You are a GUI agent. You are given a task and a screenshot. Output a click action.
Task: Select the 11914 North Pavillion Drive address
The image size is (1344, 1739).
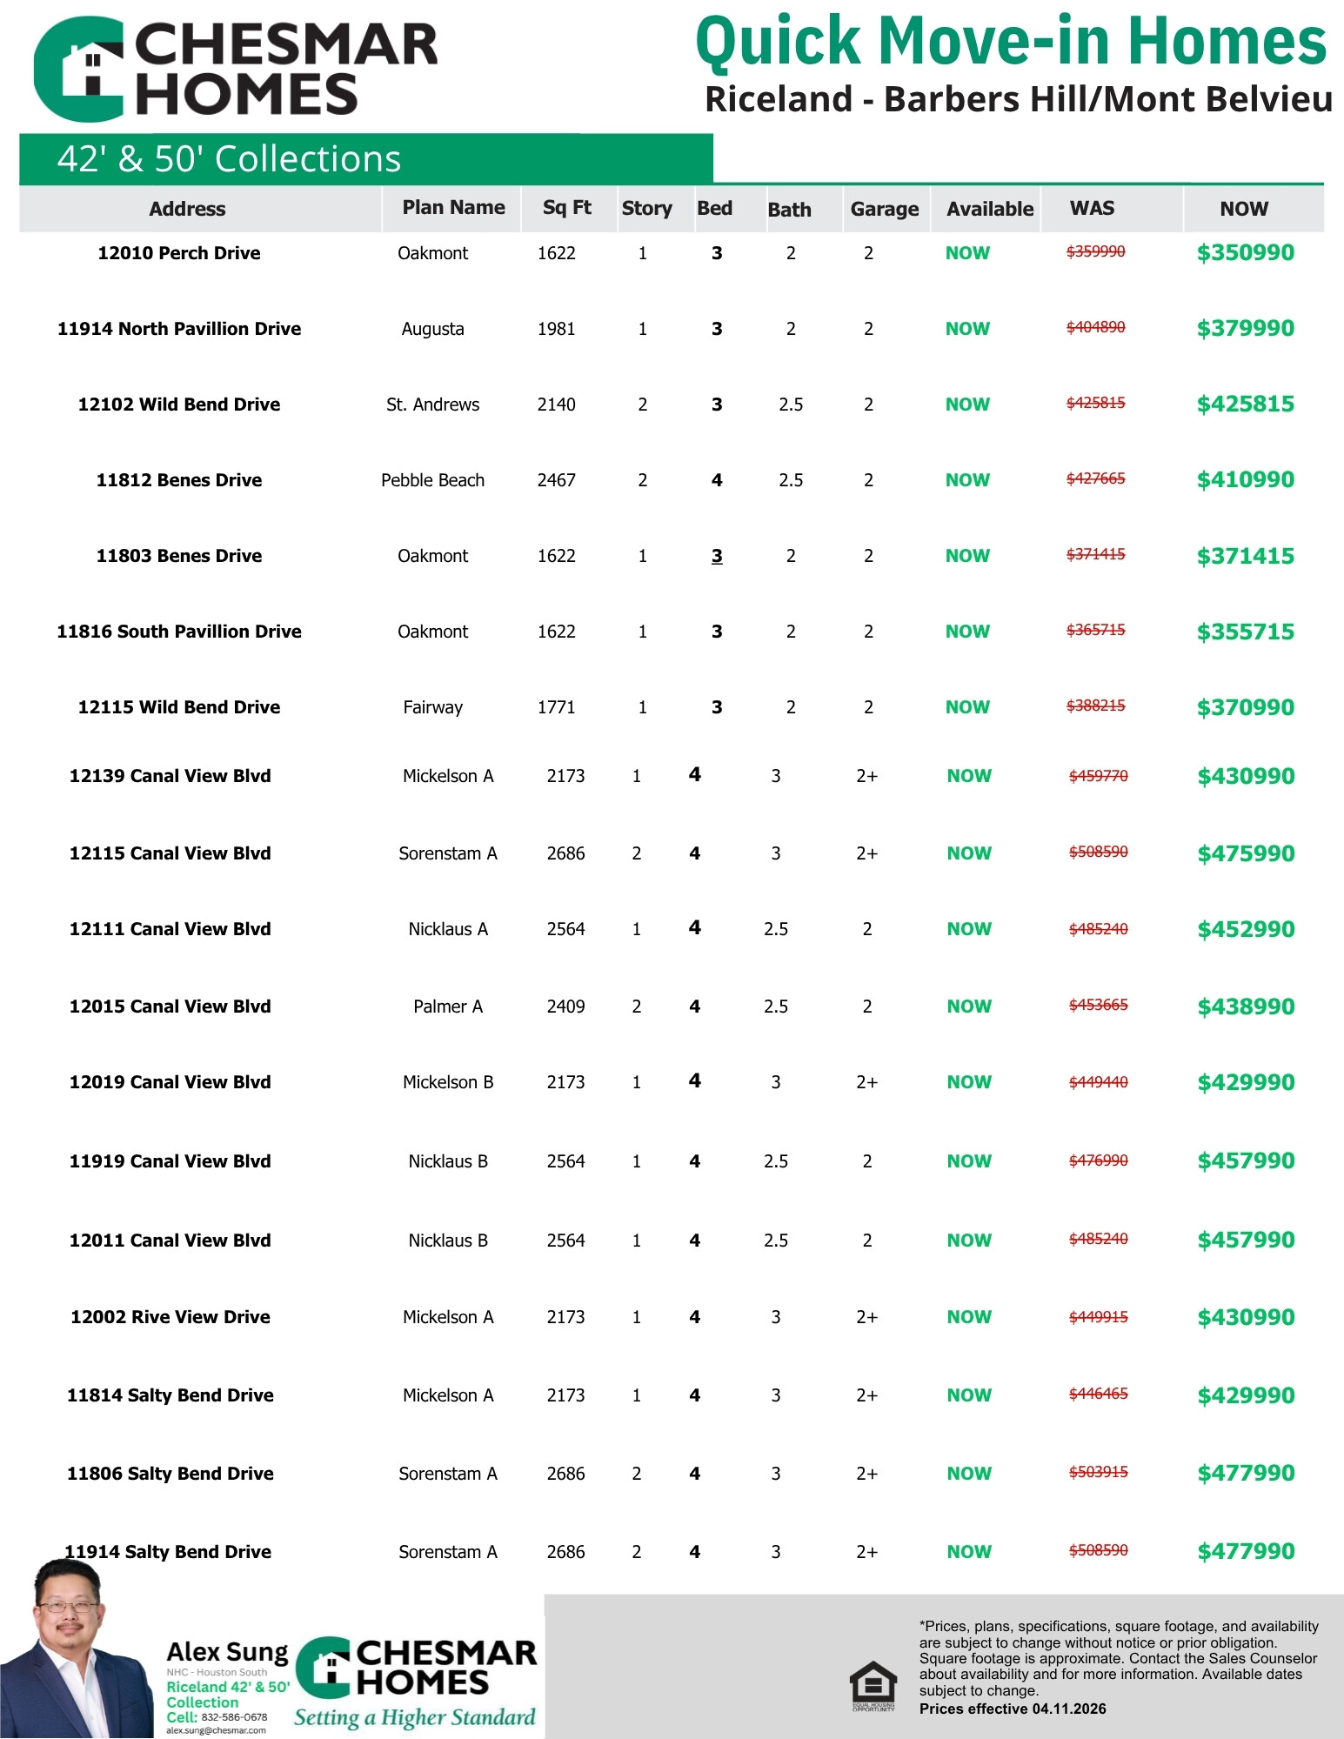(179, 329)
